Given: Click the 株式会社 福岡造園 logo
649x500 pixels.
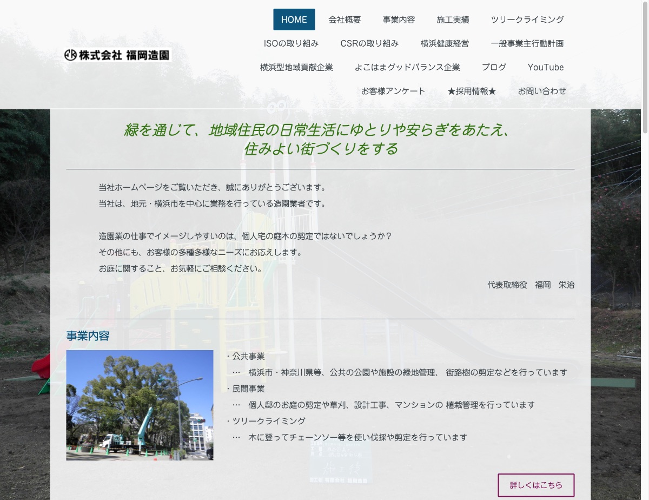Looking at the screenshot, I should tap(117, 55).
